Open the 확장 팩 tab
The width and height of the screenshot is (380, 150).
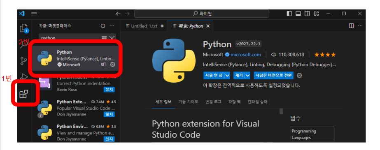click(x=234, y=102)
